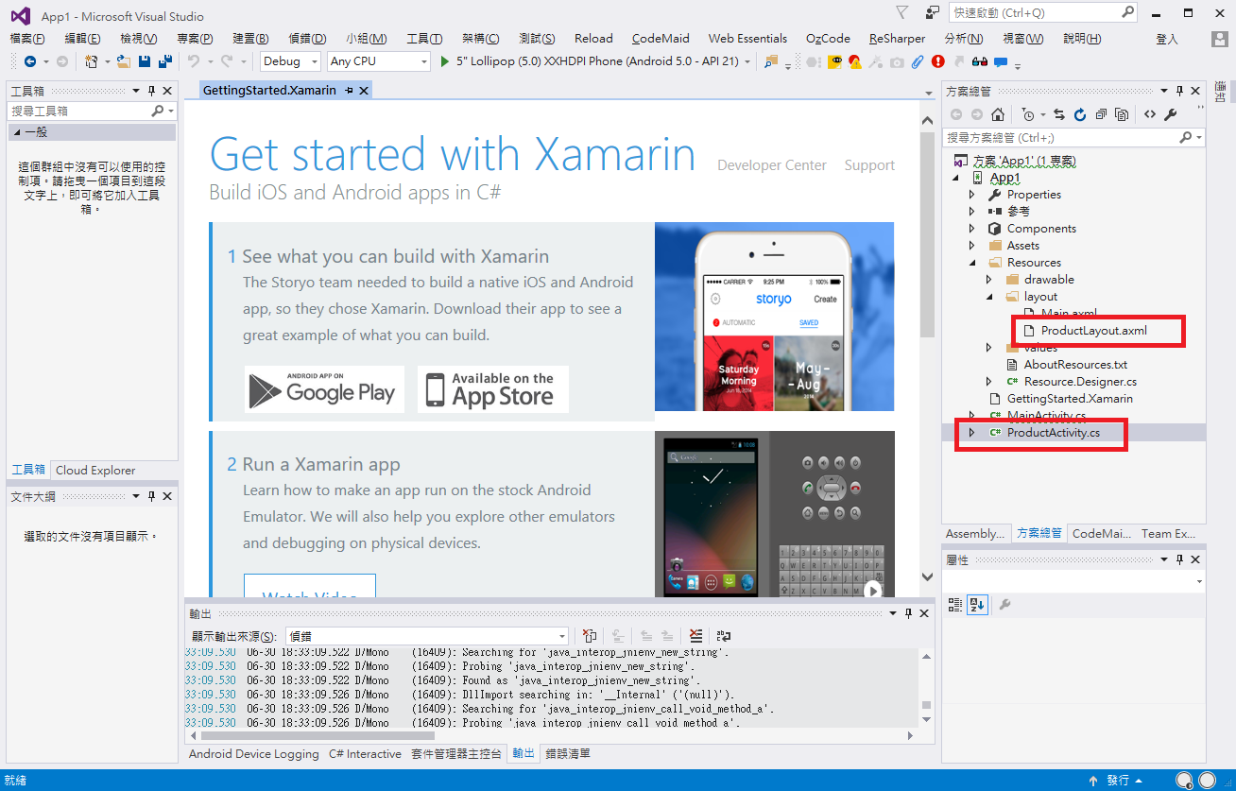This screenshot has width=1236, height=791.
Task: Click the pending changes filter clock icon
Action: pos(1028,114)
